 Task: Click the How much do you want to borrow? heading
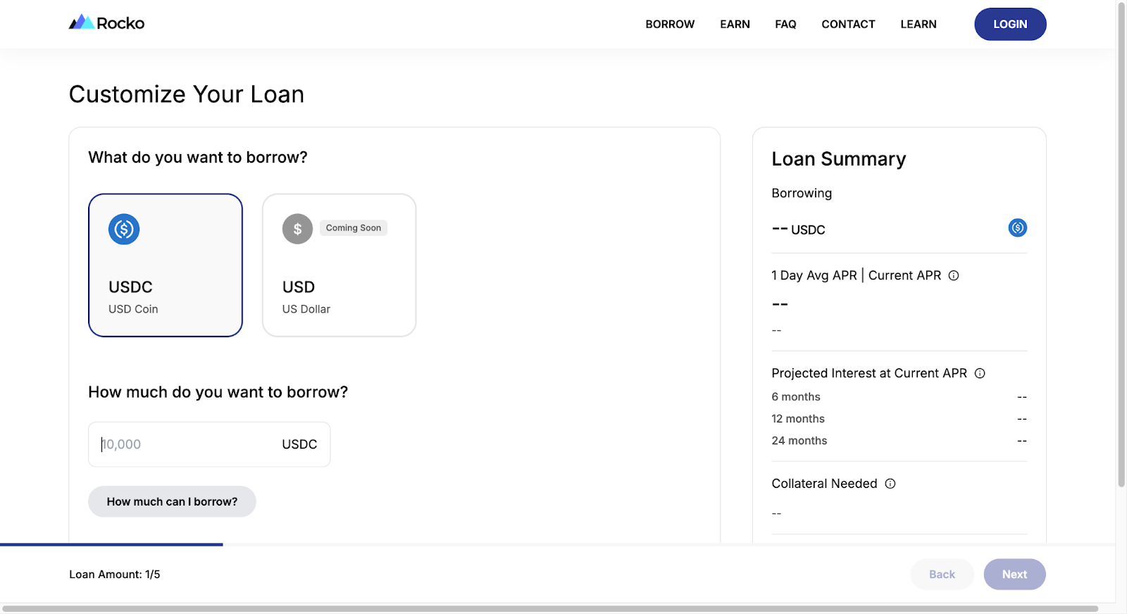click(218, 392)
